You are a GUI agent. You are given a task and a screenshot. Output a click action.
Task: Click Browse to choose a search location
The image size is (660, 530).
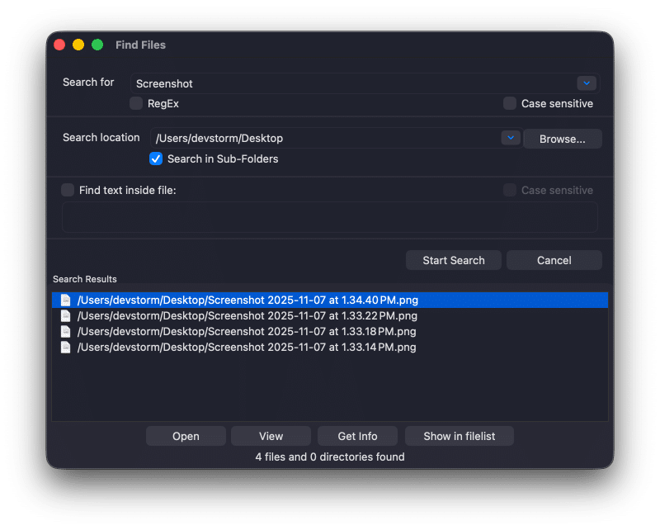[x=563, y=139]
